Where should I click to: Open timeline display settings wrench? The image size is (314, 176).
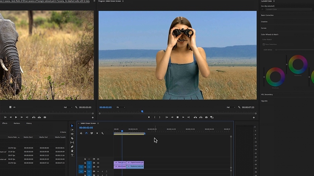[102, 133]
